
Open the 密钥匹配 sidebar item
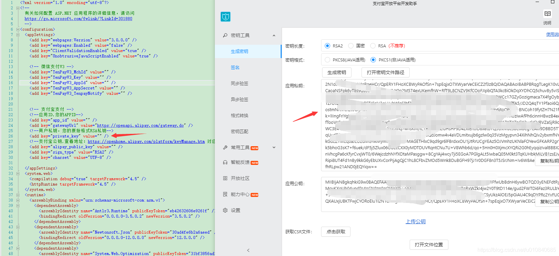248,132
